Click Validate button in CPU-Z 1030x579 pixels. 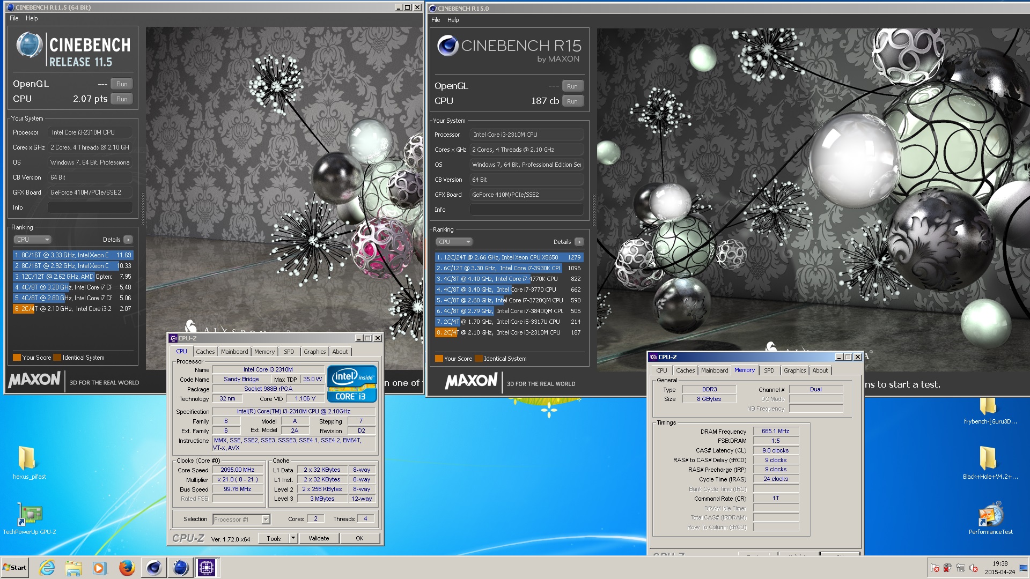319,538
